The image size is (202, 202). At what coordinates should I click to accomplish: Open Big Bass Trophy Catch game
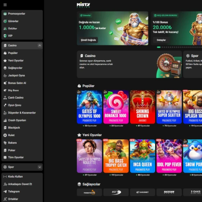point(116,156)
